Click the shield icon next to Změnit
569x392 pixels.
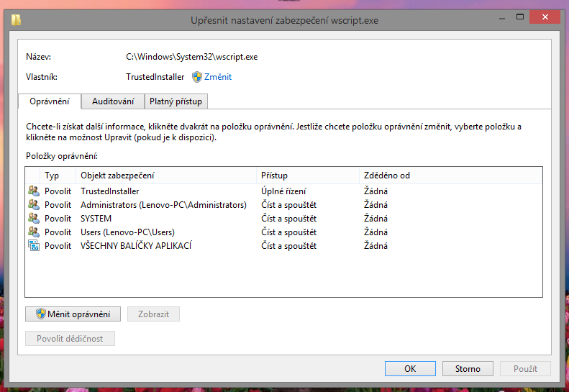(x=196, y=77)
